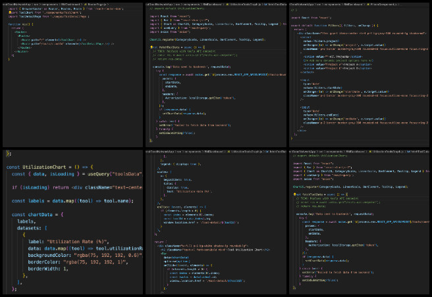This screenshot has height=297, width=432.
Task: Select the bottom-left zoomed UtilizationChart screenshot
Action: pyautogui.click(x=72, y=222)
